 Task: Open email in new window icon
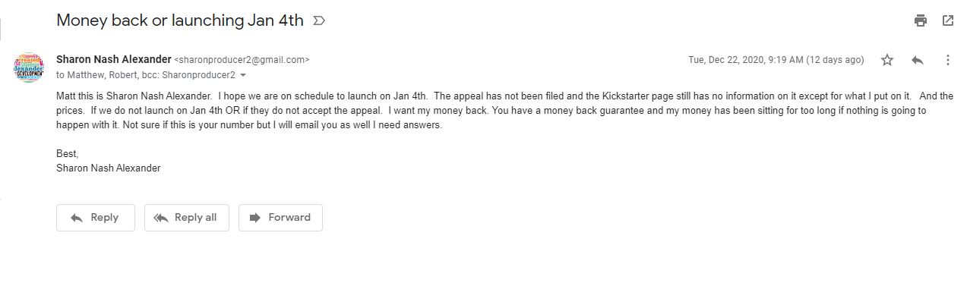(948, 20)
